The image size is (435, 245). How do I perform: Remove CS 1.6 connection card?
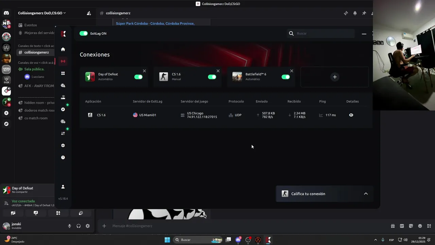218,71
